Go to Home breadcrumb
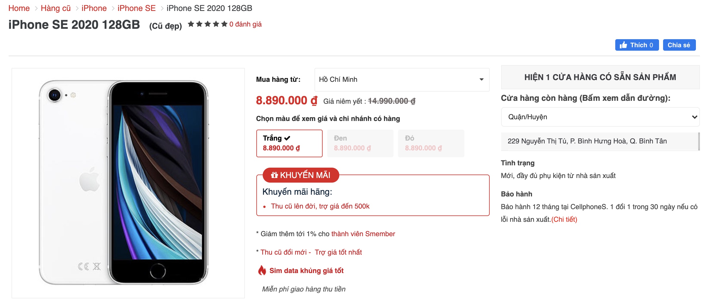The height and width of the screenshot is (303, 708). pos(19,8)
